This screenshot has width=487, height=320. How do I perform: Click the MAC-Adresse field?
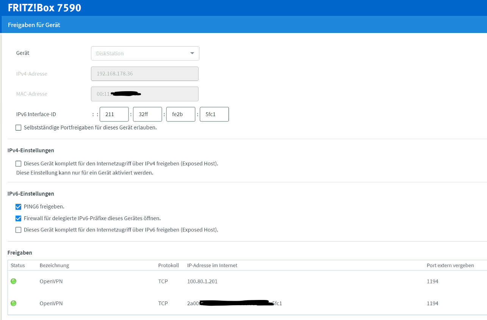pos(145,94)
